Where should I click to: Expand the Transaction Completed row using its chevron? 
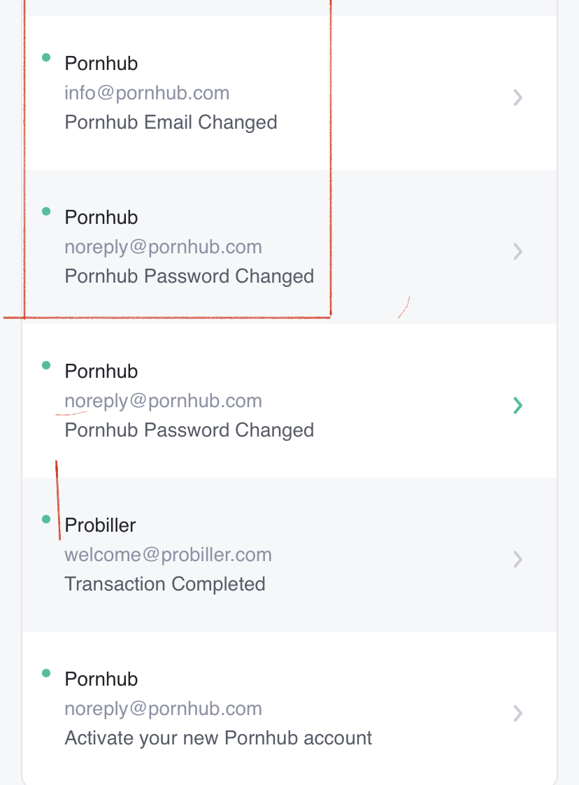(x=518, y=559)
